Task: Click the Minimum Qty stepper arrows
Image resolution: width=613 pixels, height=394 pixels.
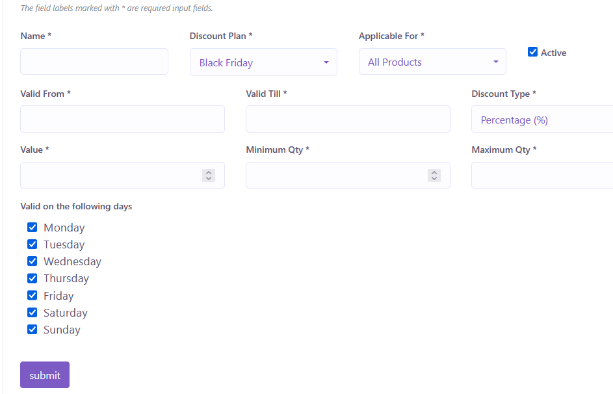Action: (x=434, y=176)
